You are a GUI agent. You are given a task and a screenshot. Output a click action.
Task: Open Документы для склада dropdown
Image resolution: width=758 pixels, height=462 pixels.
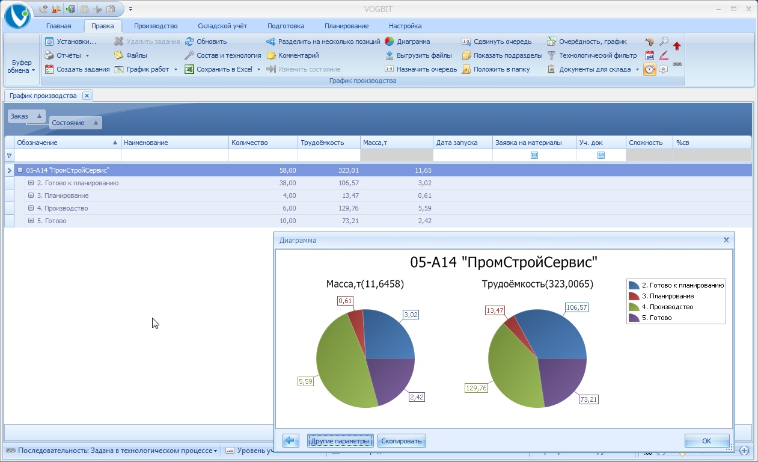tap(637, 69)
